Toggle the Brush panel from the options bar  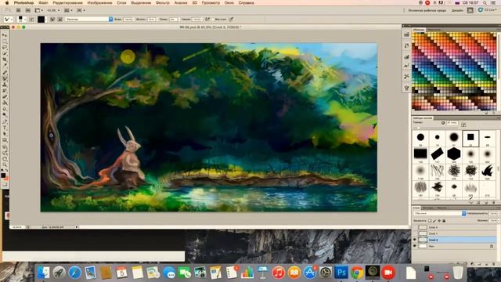pos(31,19)
